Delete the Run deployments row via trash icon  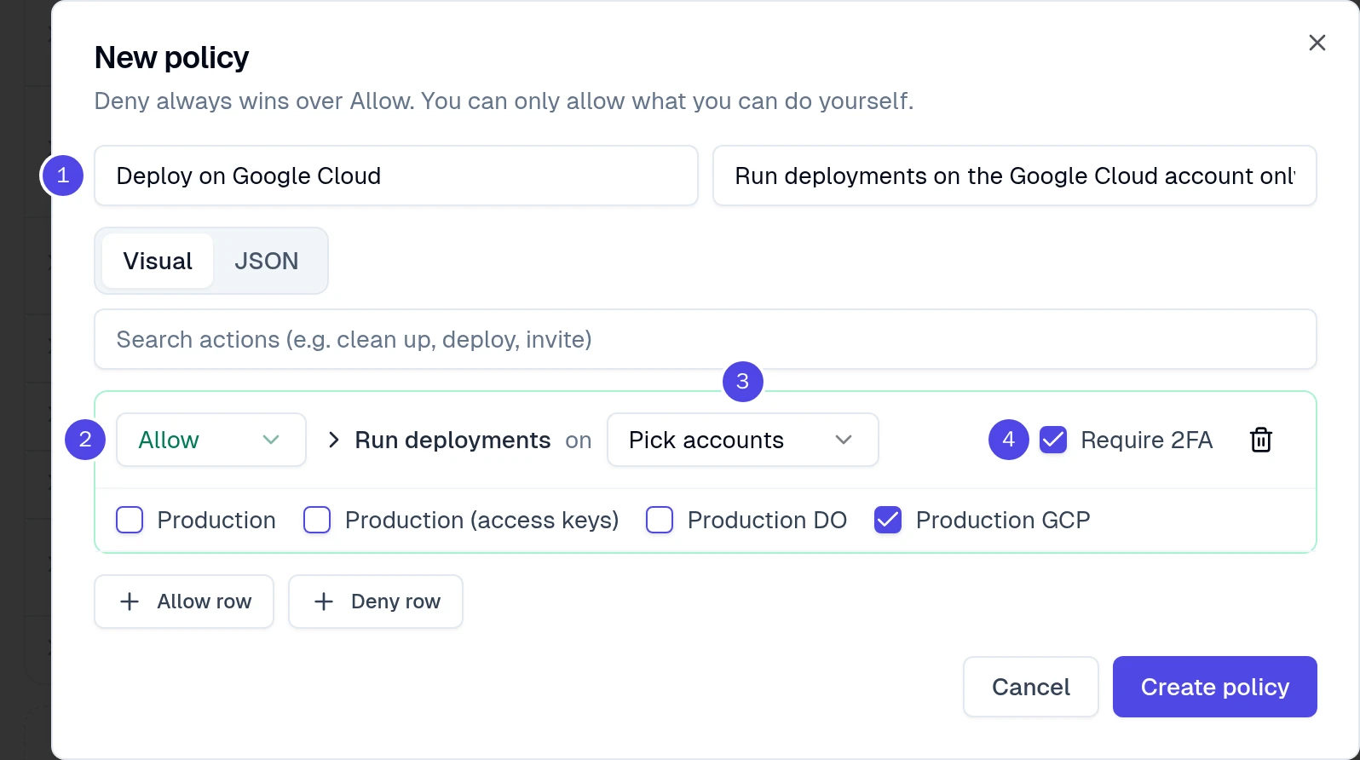(x=1260, y=440)
